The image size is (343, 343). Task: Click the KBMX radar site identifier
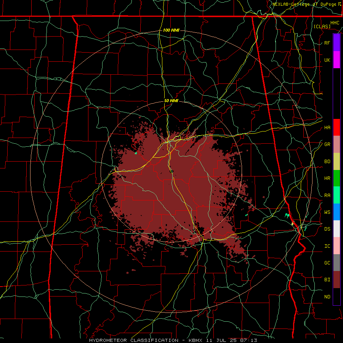[195, 340]
